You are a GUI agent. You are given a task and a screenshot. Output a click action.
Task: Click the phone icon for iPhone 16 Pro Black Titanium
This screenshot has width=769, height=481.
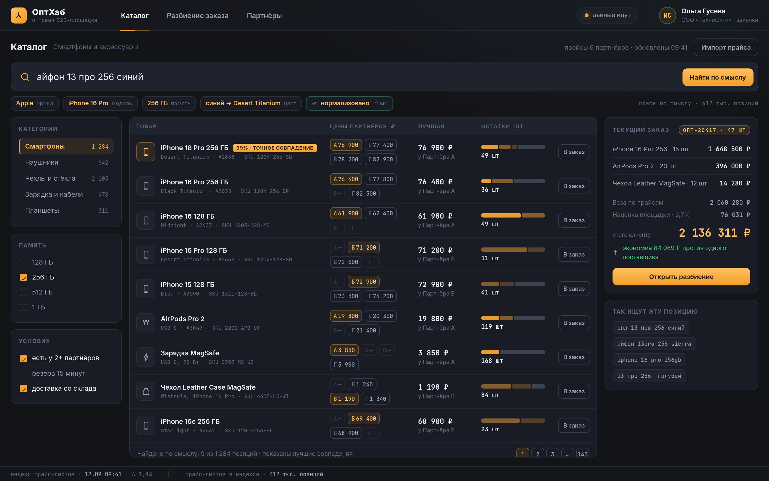click(146, 186)
